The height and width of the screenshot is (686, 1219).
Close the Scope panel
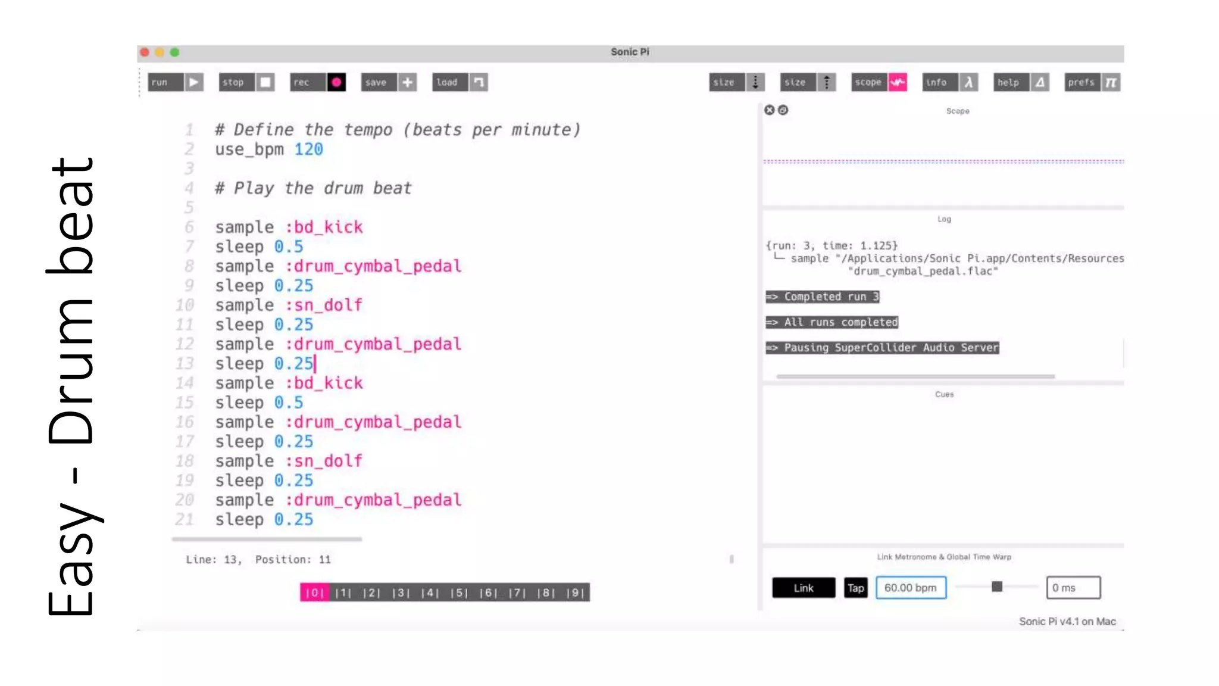pyautogui.click(x=770, y=110)
